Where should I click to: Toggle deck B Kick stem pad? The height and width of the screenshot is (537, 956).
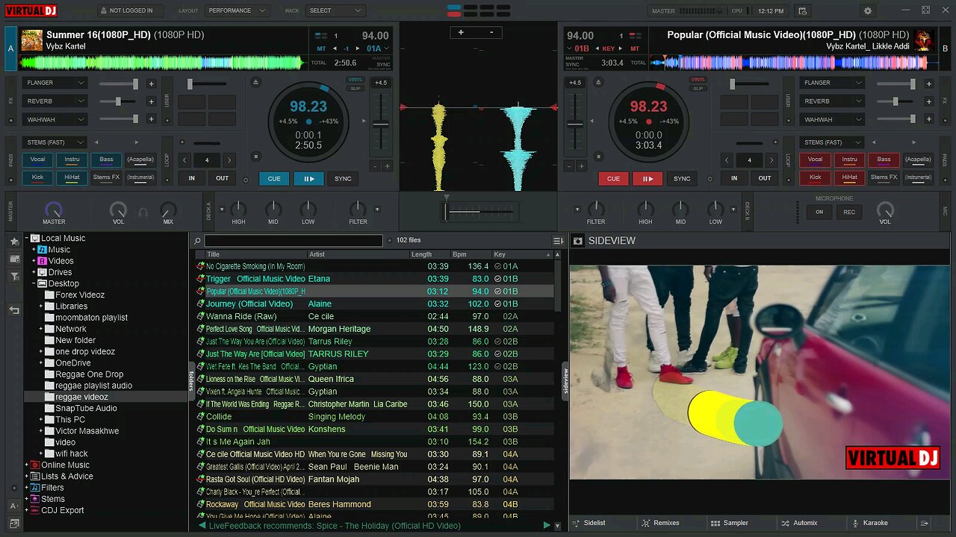[x=815, y=178]
